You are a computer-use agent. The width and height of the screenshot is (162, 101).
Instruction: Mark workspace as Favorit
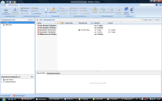pyautogui.click(x=35, y=8)
